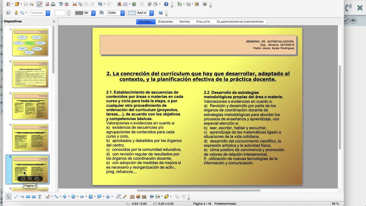
Task: Open the Color fill type dropdown
Action: click(116, 13)
